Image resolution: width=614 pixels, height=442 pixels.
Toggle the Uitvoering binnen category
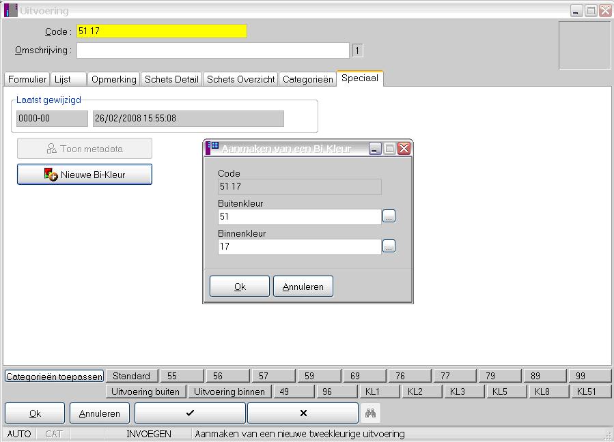click(x=230, y=392)
